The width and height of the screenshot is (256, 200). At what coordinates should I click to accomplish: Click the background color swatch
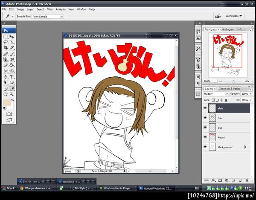pos(12,106)
